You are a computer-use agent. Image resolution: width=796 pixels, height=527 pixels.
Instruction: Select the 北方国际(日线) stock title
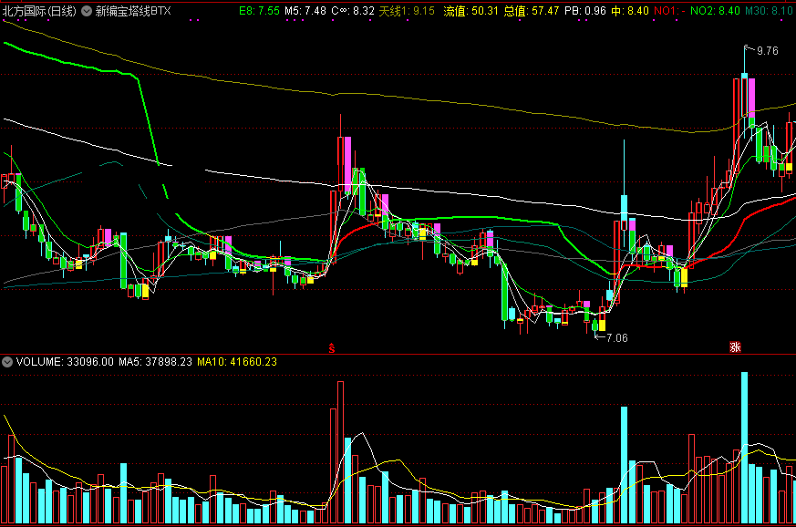[x=39, y=11]
